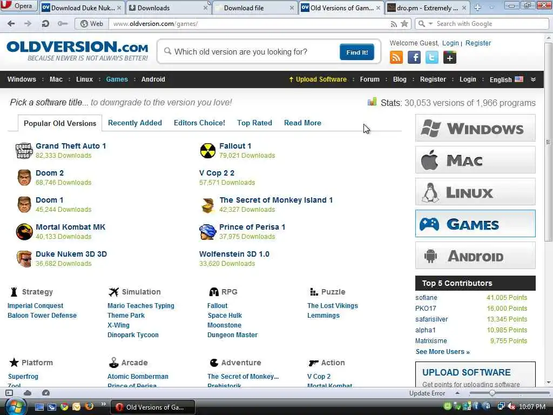The image size is (553, 415).
Task: Click the Opera Link cloud icon
Action: point(28,393)
